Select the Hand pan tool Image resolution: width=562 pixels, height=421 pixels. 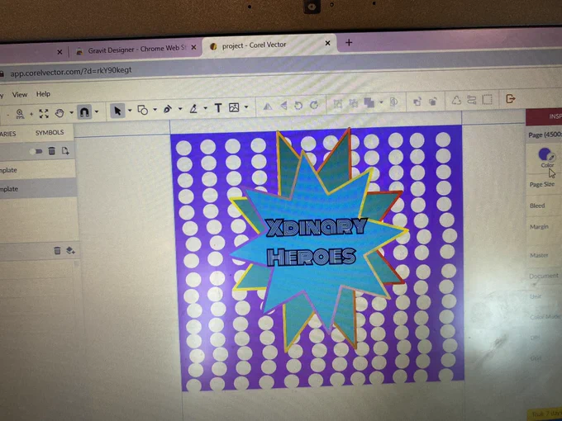pos(60,113)
